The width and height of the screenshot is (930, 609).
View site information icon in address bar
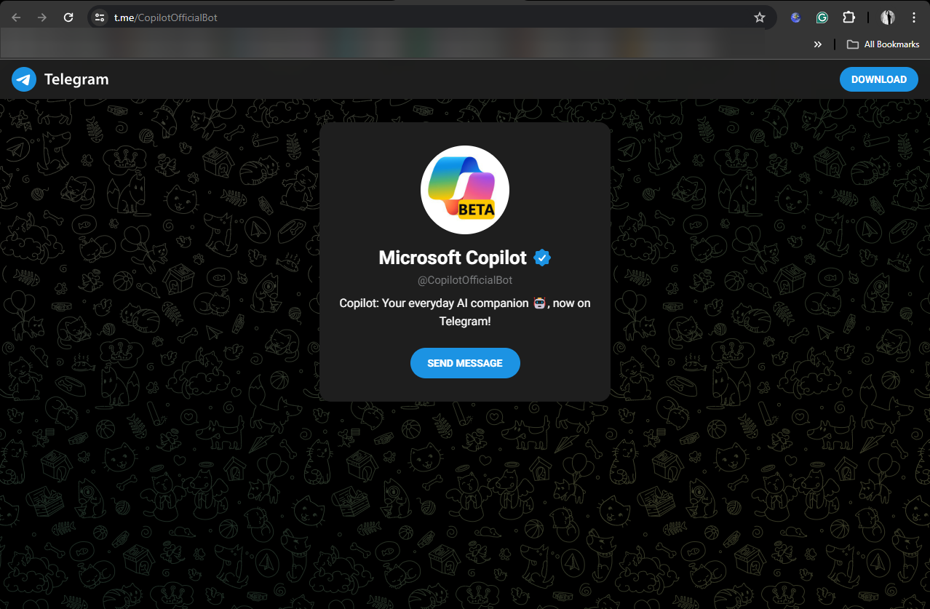coord(100,17)
